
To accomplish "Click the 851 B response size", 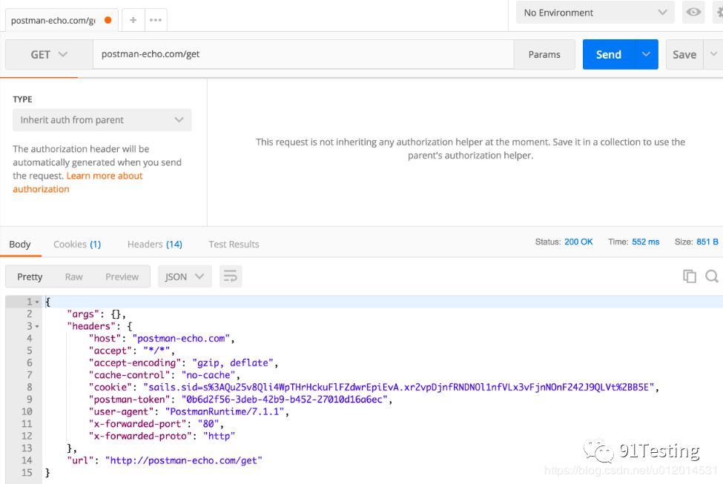I will pyautogui.click(x=707, y=242).
